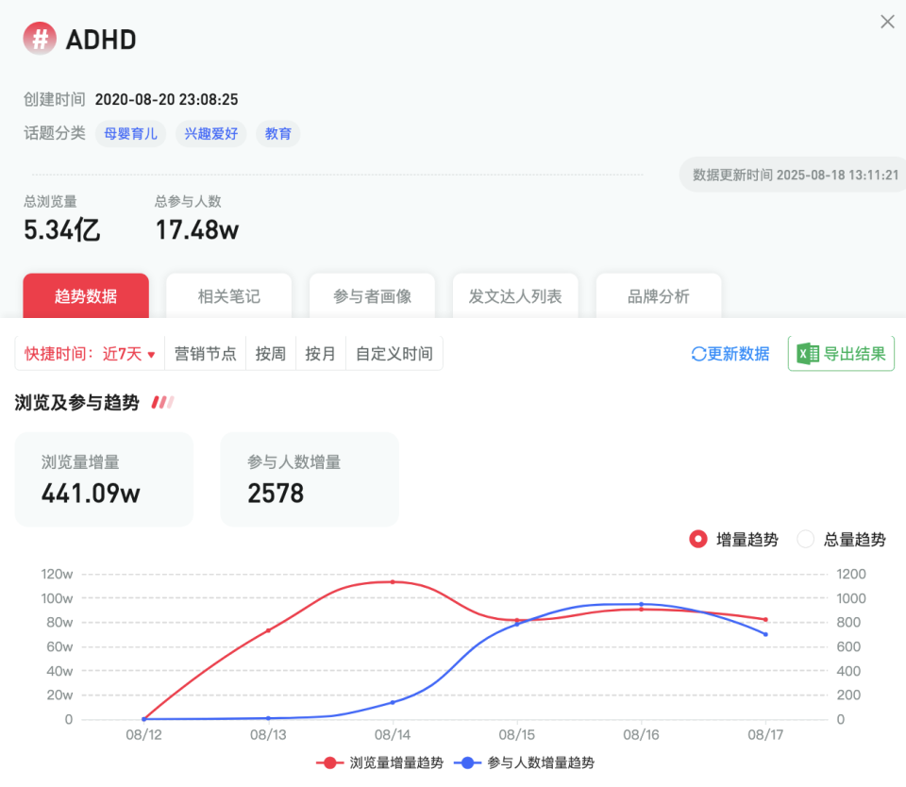Image resolution: width=906 pixels, height=787 pixels.
Task: Click the 更新数据 link
Action: click(739, 353)
